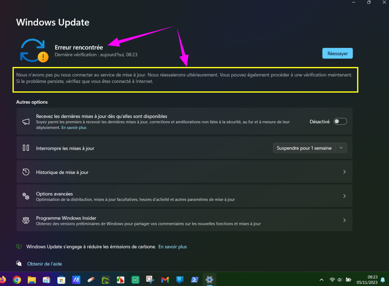This screenshot has width=389, height=286.
Task: Click the pause icon beside Interrompre les mises à jour
Action: (26, 148)
